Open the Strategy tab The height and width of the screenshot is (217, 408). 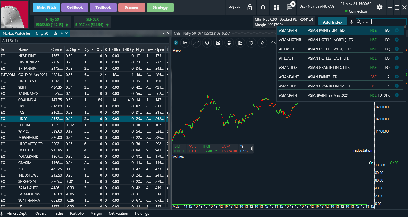click(x=160, y=7)
